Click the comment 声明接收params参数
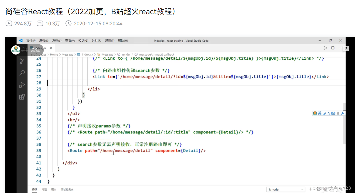Screen dimensions: 355x193 [99, 126]
